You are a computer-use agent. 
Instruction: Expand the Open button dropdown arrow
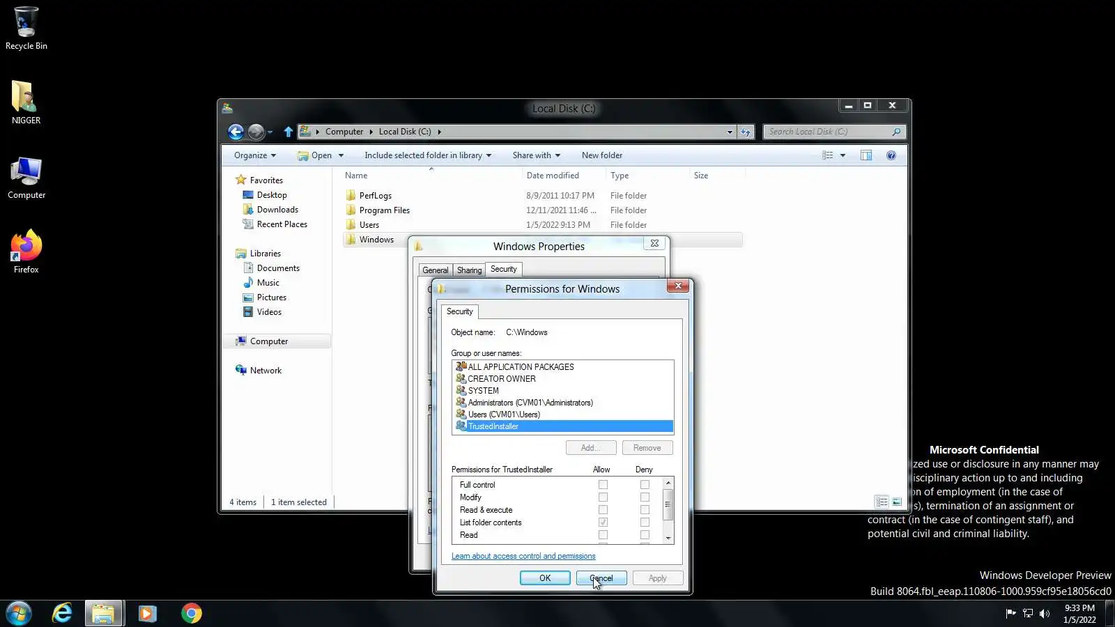(341, 155)
